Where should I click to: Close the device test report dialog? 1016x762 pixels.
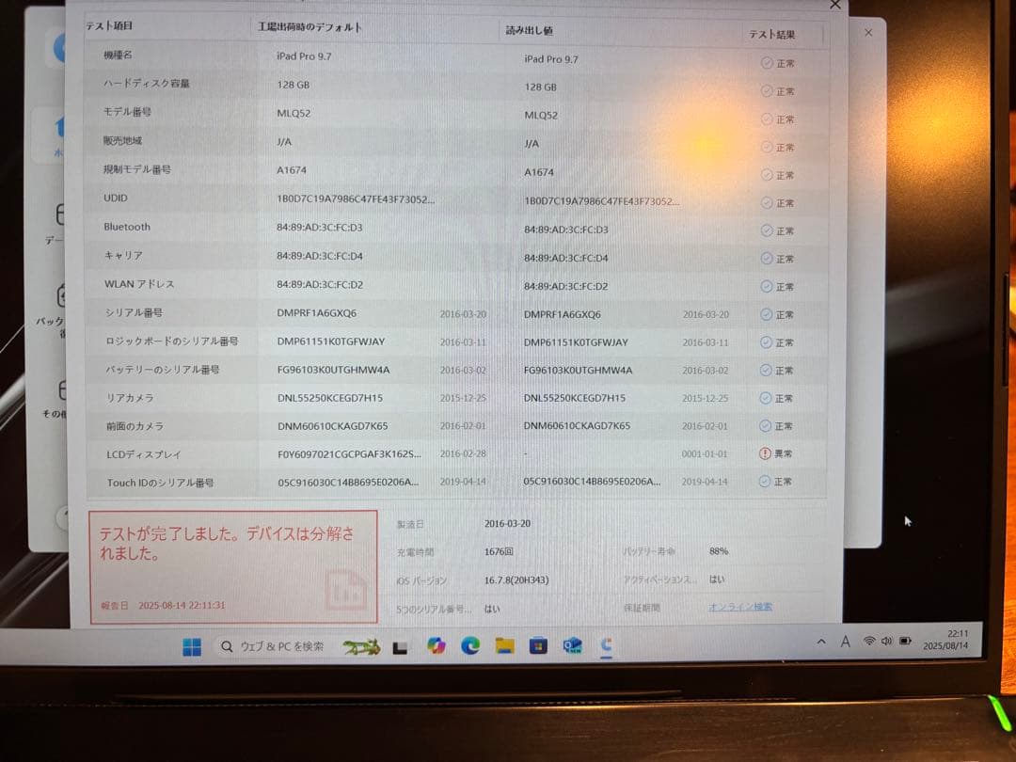(x=833, y=6)
